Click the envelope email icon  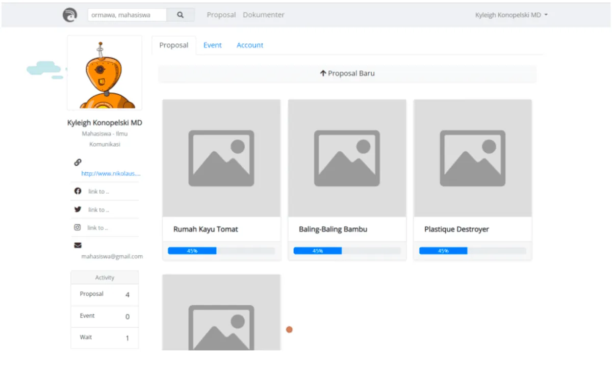[x=78, y=245]
